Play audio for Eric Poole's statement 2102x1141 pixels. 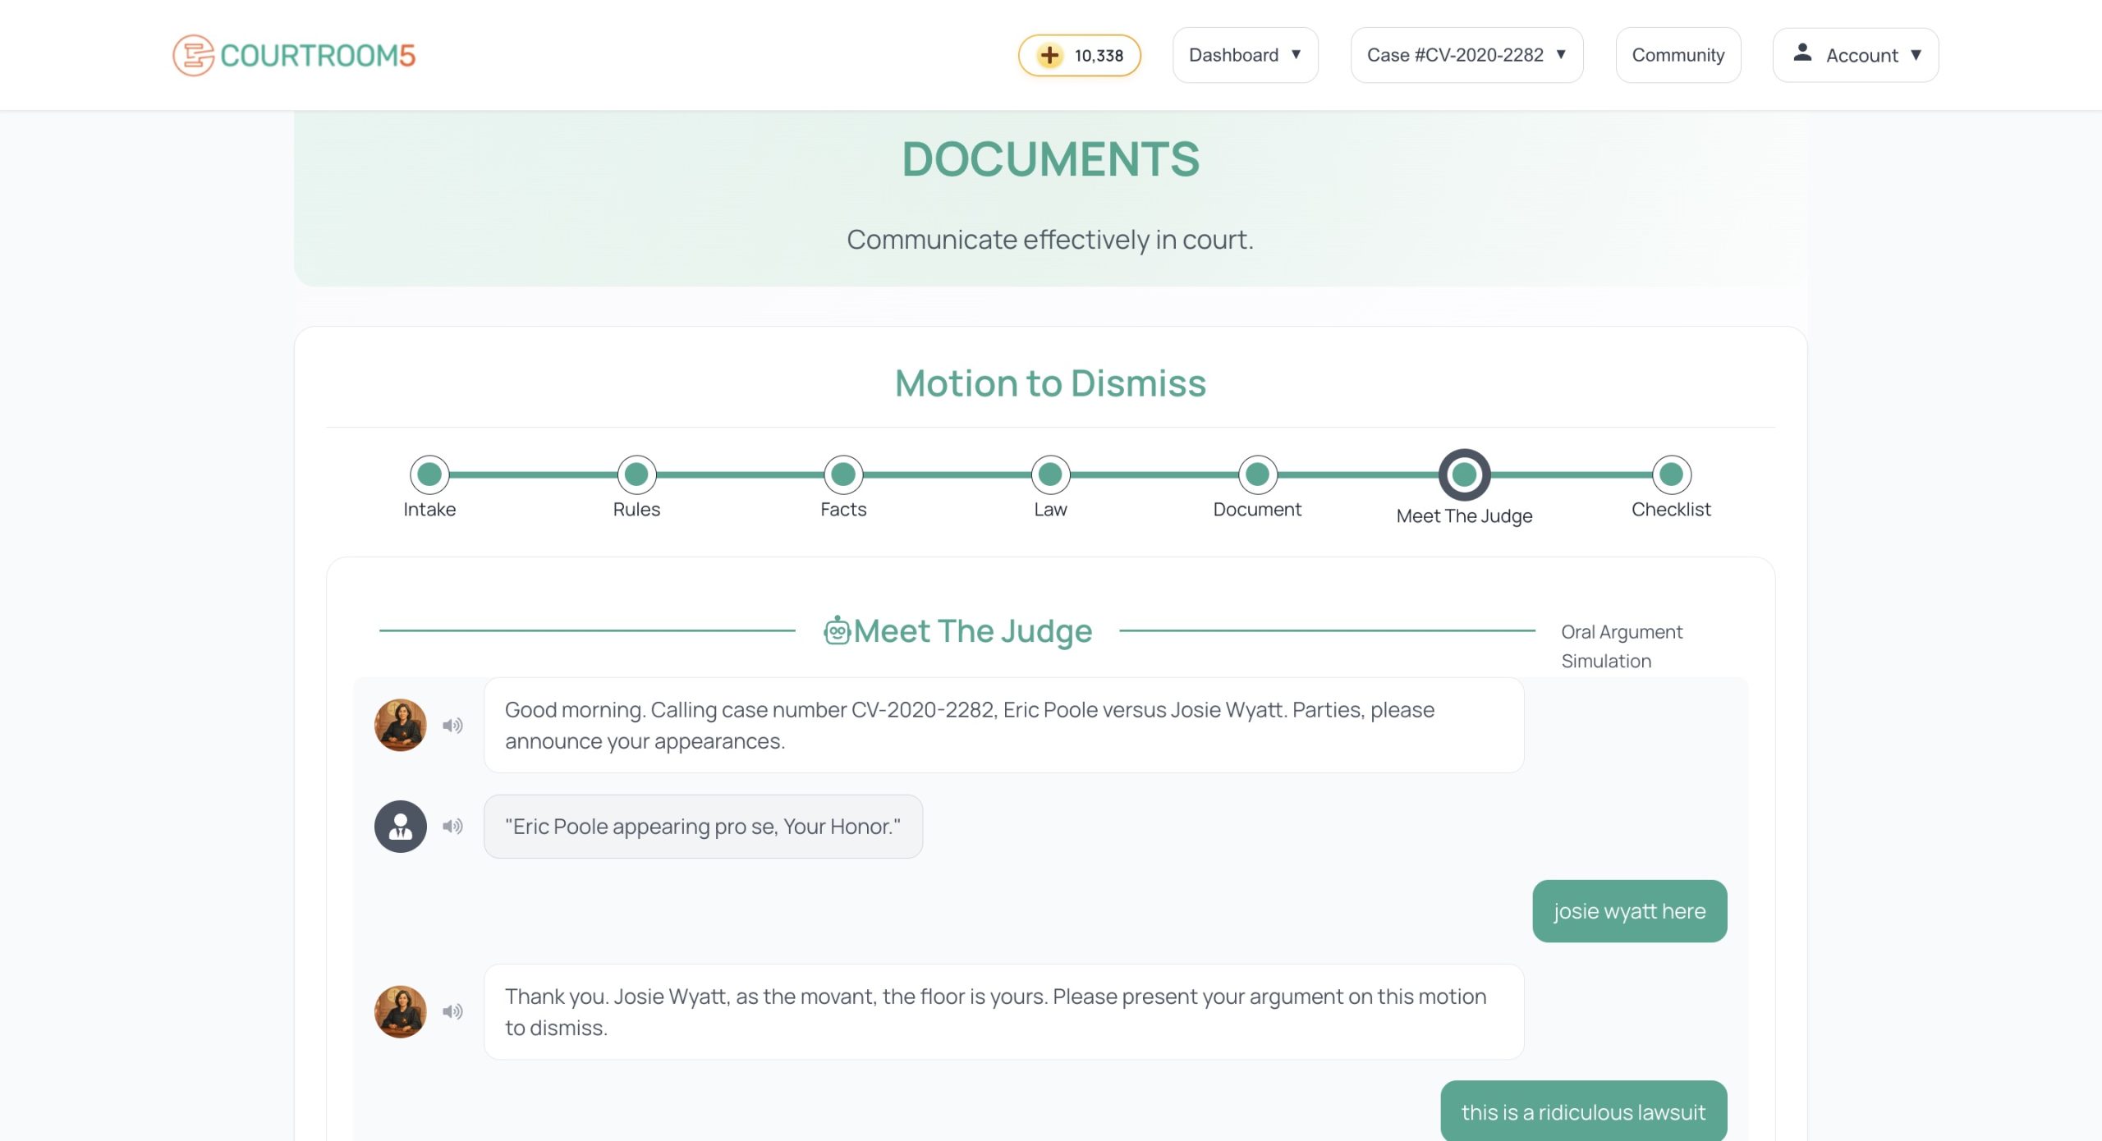tap(452, 827)
